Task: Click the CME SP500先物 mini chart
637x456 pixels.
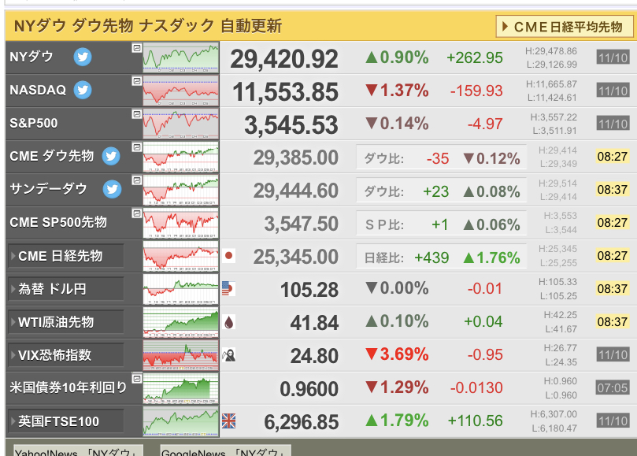Action: coord(181,223)
